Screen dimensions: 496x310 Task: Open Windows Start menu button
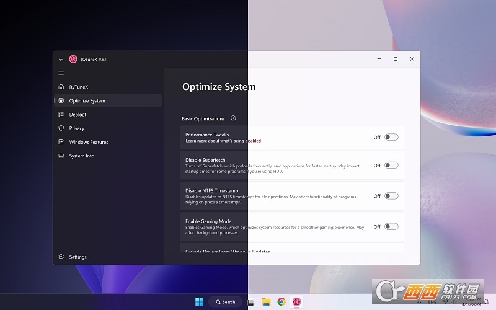199,302
